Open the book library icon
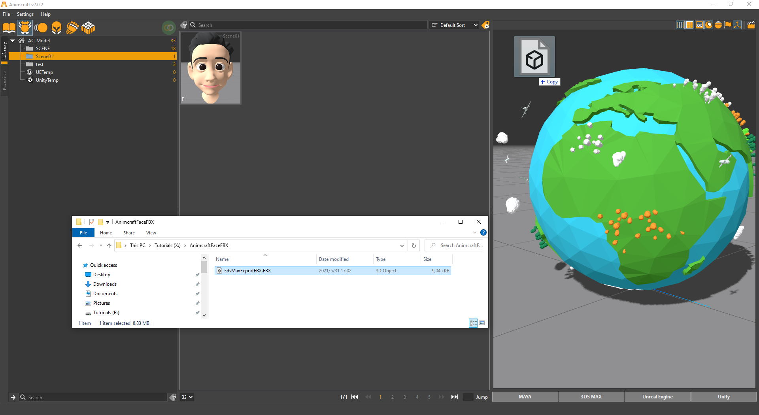Viewport: 759px width, 415px height. 9,28
